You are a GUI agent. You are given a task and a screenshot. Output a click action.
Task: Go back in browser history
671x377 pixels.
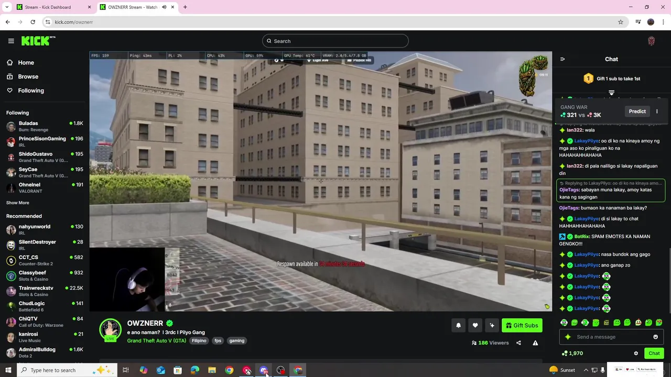point(7,22)
